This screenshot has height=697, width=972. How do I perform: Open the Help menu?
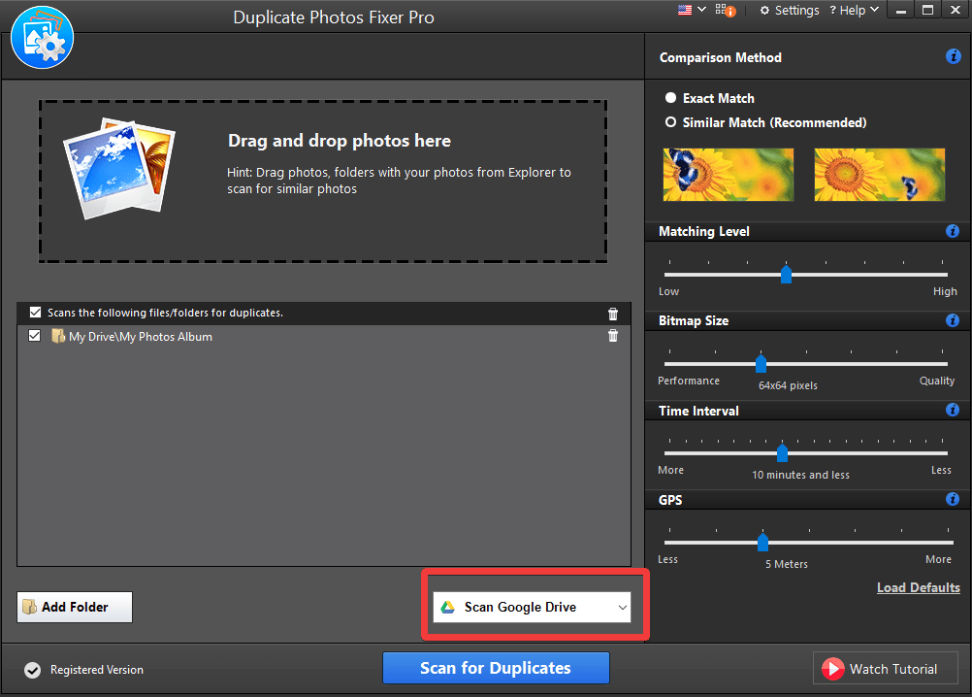click(x=854, y=11)
